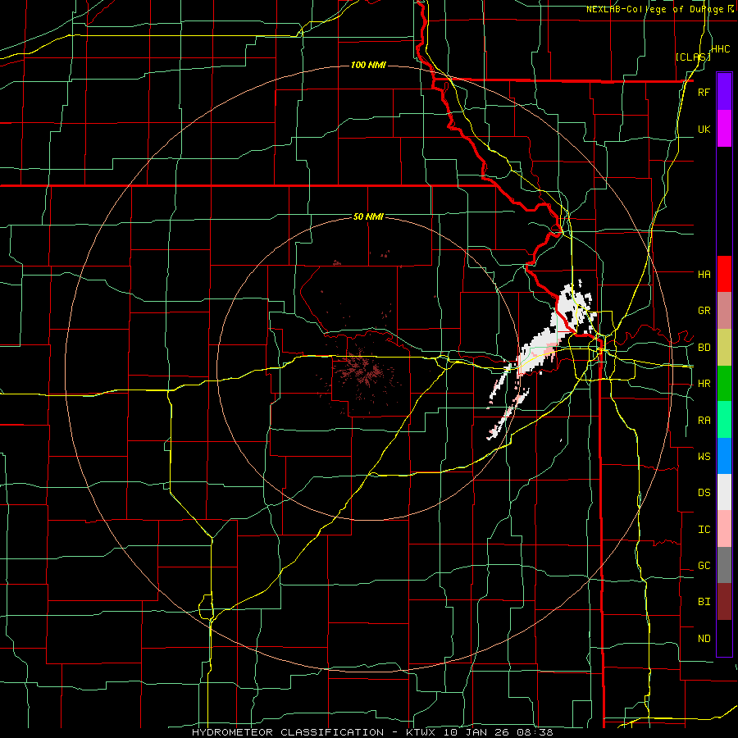Click the GR legend label
The height and width of the screenshot is (738, 738).
704,311
